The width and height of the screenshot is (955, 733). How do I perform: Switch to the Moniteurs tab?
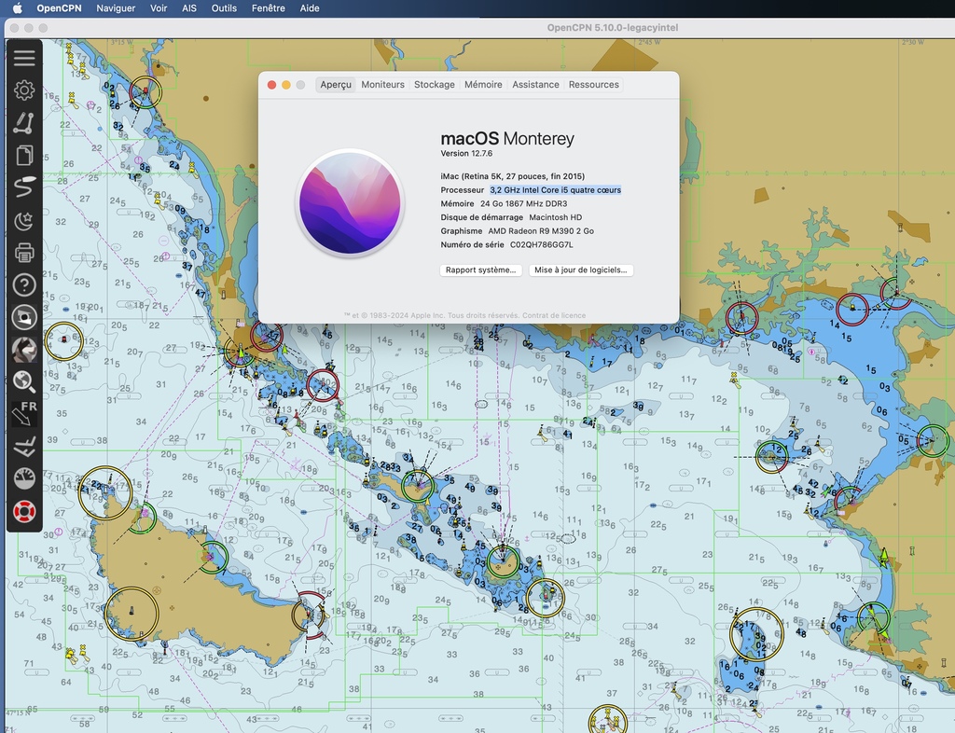point(382,85)
